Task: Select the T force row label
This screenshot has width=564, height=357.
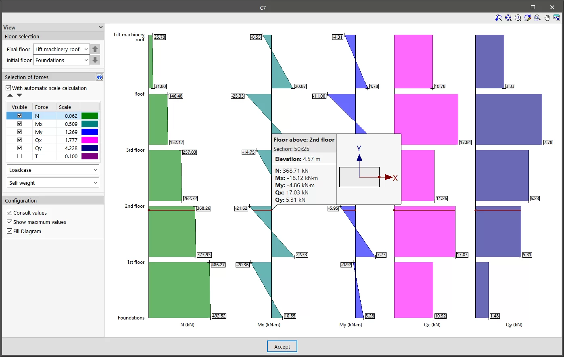Action: (x=37, y=156)
